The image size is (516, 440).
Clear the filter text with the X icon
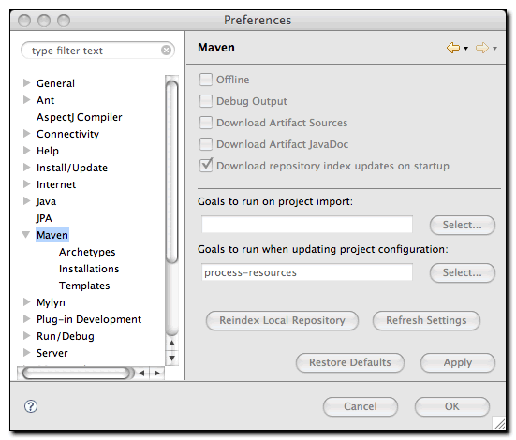(166, 51)
